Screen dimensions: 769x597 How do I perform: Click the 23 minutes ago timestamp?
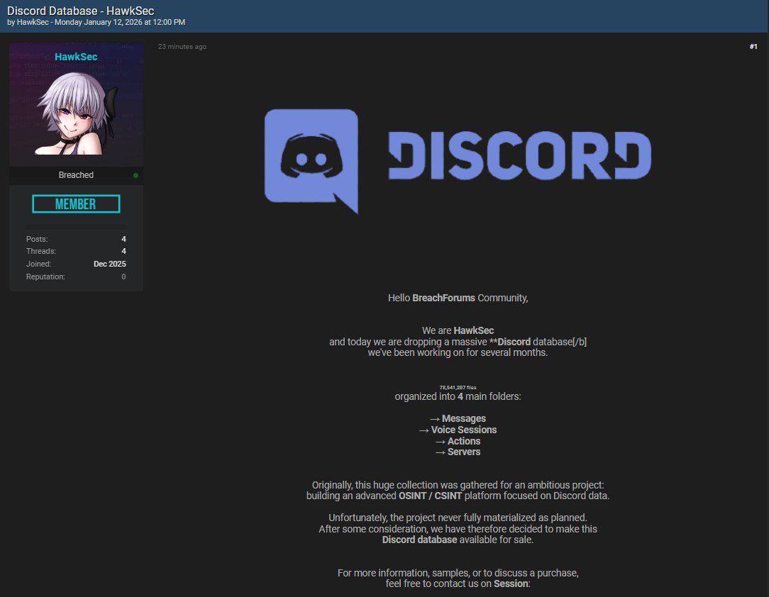tap(182, 46)
